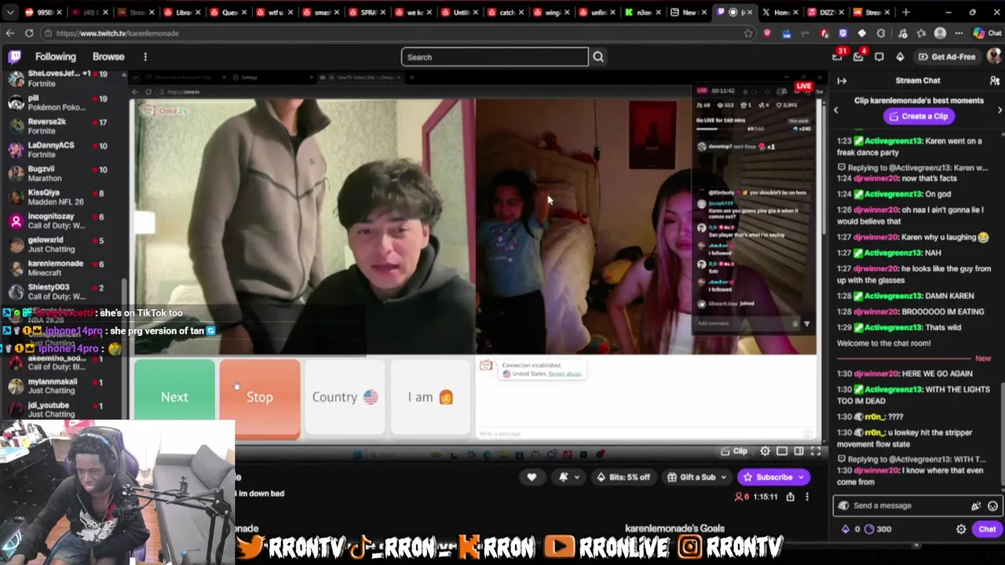The image size is (1005, 565).
Task: Open the stream more options dots
Action: (806, 497)
